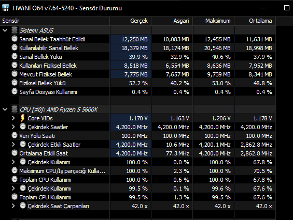Select the Kullanılan Fiziksel Bellek row label
The image size is (293, 220).
(48, 66)
